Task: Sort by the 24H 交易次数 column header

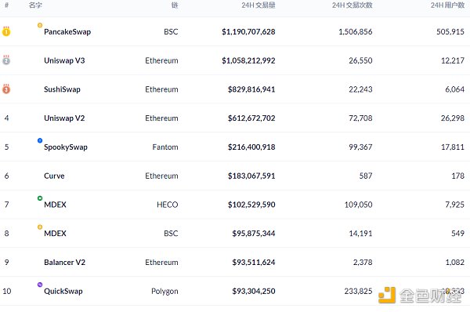Action: (352, 5)
